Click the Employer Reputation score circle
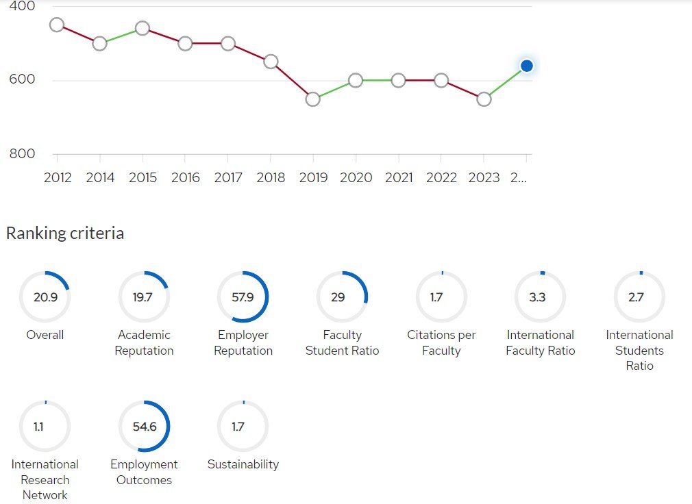The height and width of the screenshot is (504, 692). point(243,297)
